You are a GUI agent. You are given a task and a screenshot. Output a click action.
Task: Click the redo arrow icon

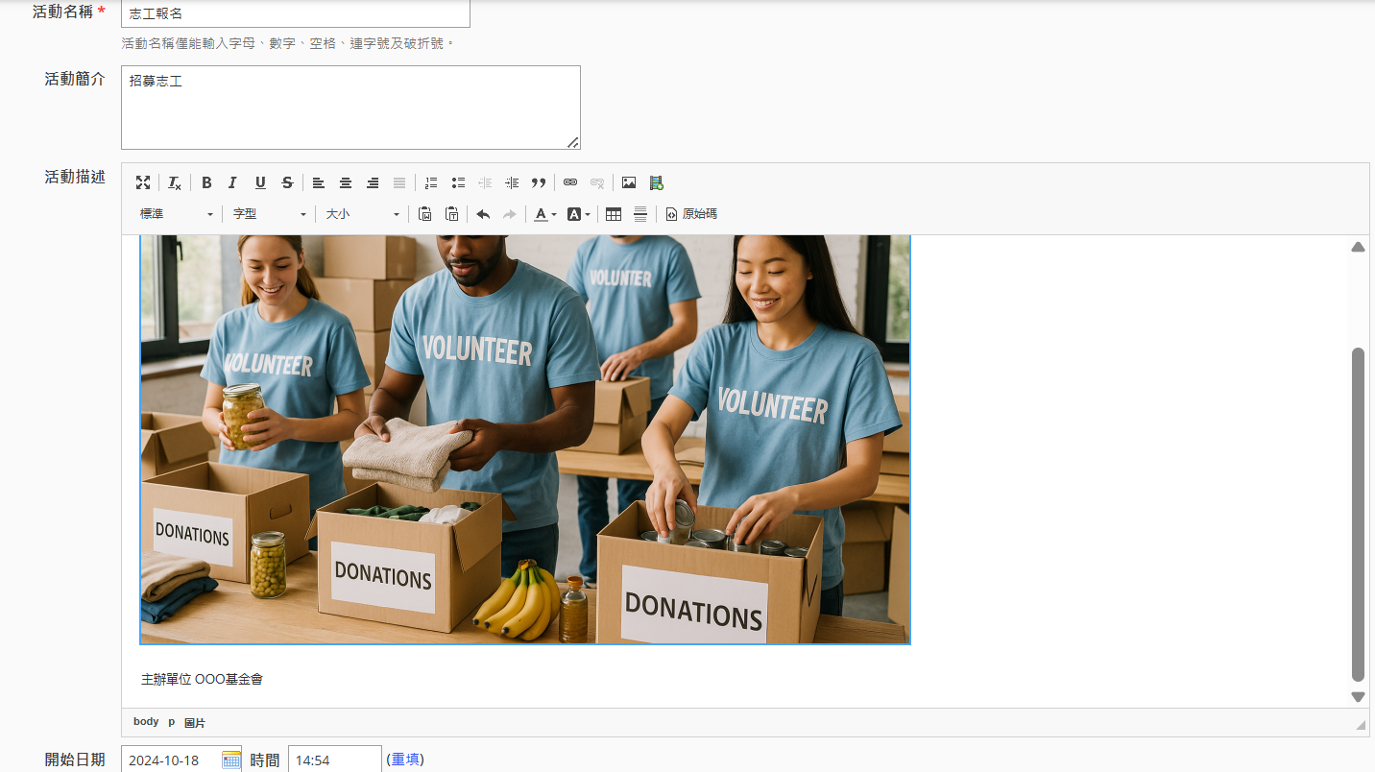pyautogui.click(x=510, y=214)
